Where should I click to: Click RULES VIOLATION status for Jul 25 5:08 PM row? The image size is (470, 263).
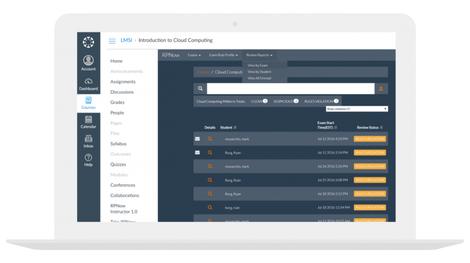click(370, 180)
